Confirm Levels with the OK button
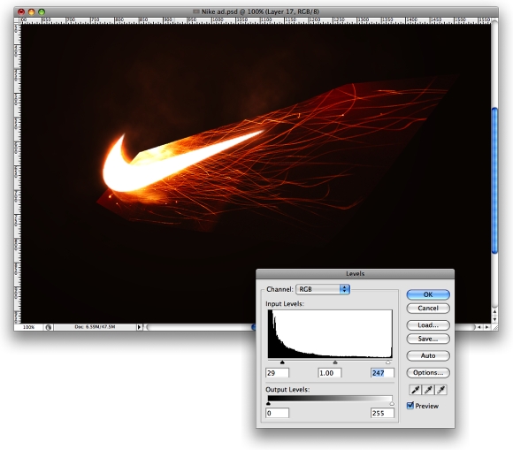The image size is (513, 450). tap(428, 294)
